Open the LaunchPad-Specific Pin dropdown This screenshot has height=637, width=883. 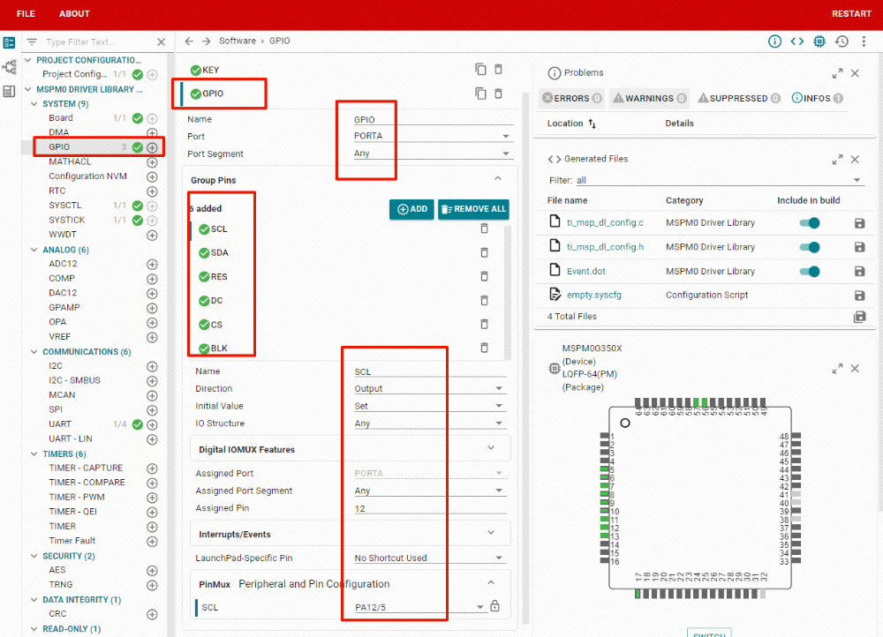point(430,558)
